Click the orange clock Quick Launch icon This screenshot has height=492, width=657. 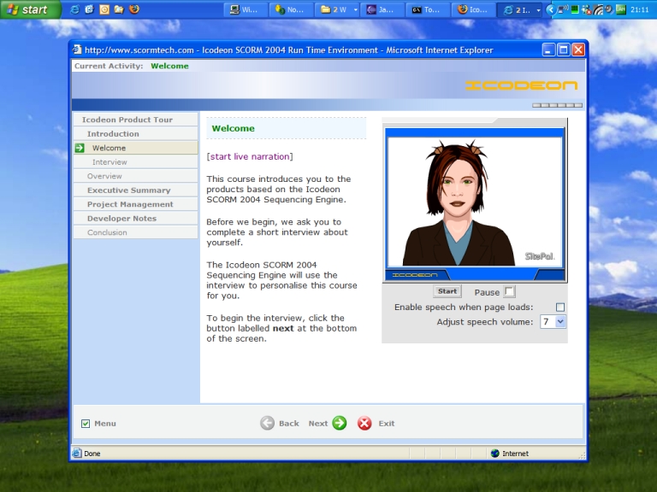(x=104, y=9)
